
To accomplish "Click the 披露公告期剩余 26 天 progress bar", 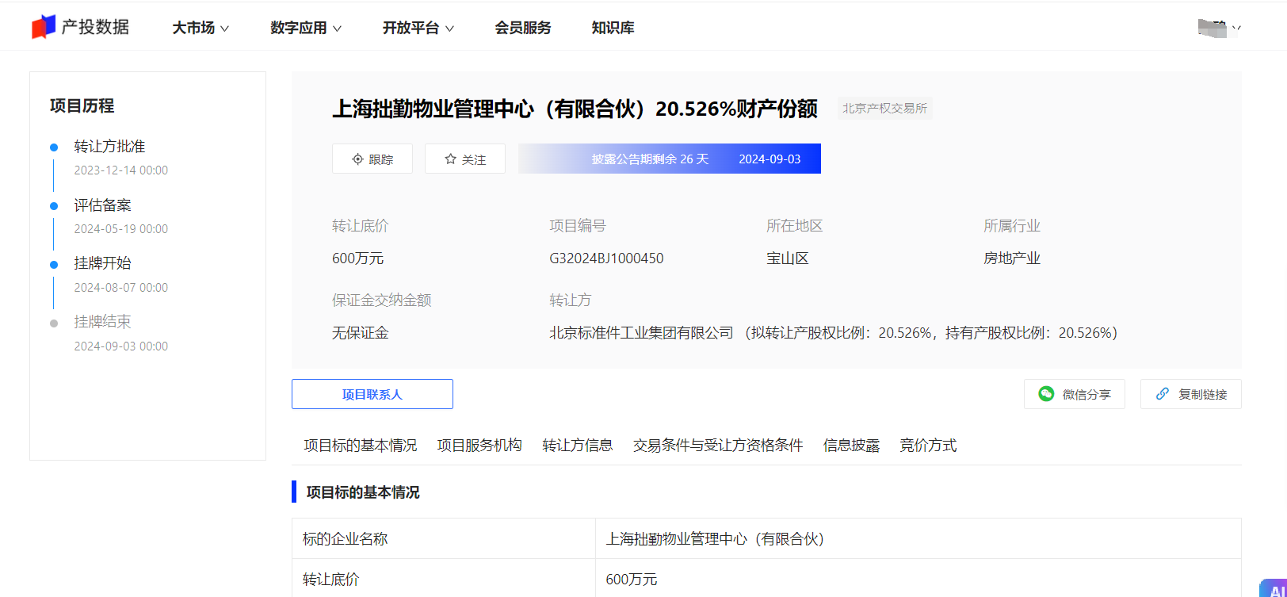I will [x=670, y=159].
